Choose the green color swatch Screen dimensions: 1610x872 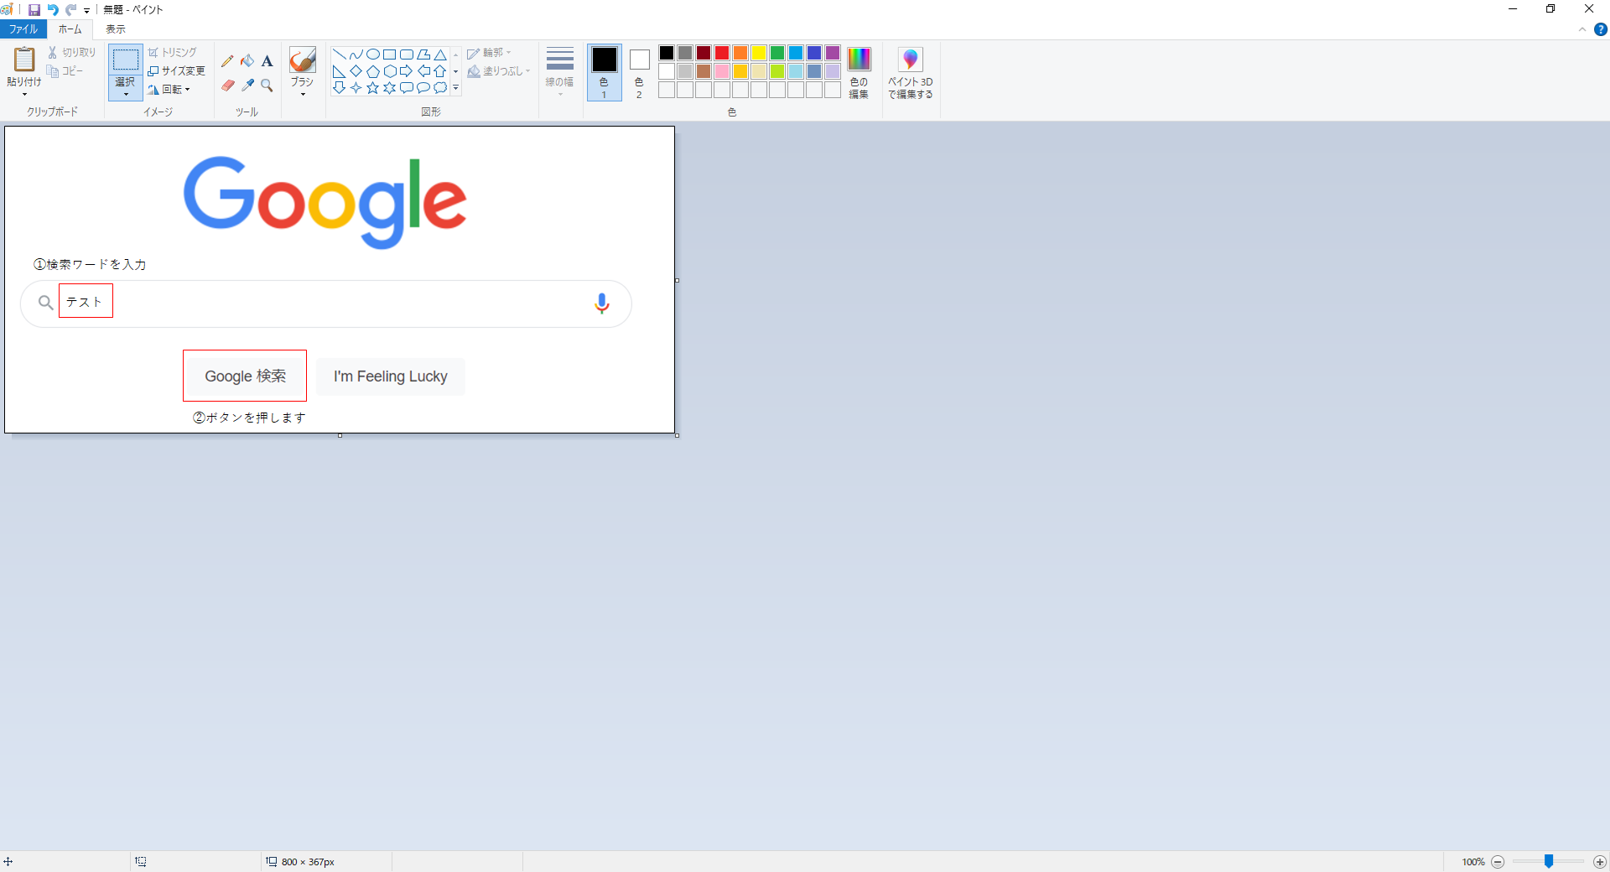point(777,53)
